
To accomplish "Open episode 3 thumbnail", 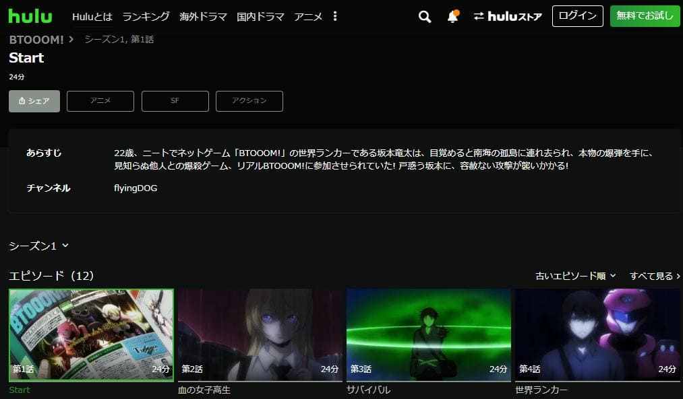I will point(429,335).
